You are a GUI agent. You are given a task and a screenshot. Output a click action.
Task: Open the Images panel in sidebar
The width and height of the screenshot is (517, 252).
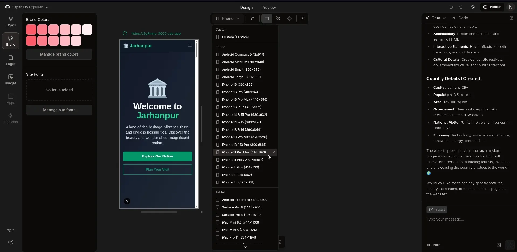11,80
